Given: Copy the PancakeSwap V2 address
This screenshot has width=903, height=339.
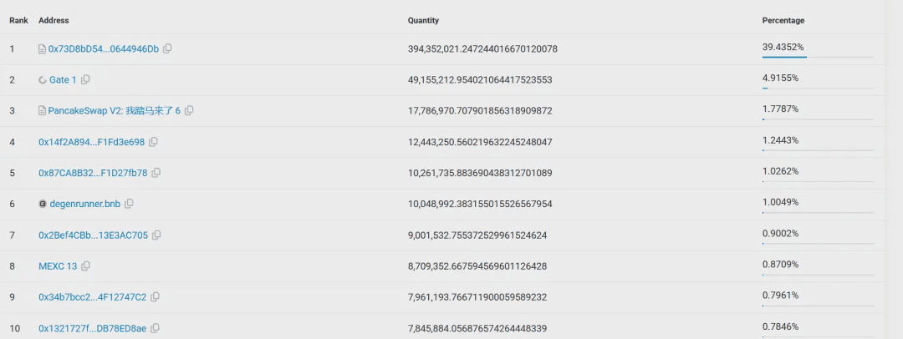Looking at the screenshot, I should [x=189, y=111].
